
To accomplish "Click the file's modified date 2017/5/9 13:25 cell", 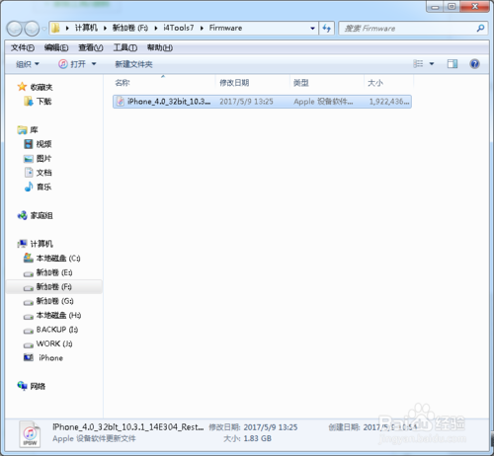I will 246,102.
